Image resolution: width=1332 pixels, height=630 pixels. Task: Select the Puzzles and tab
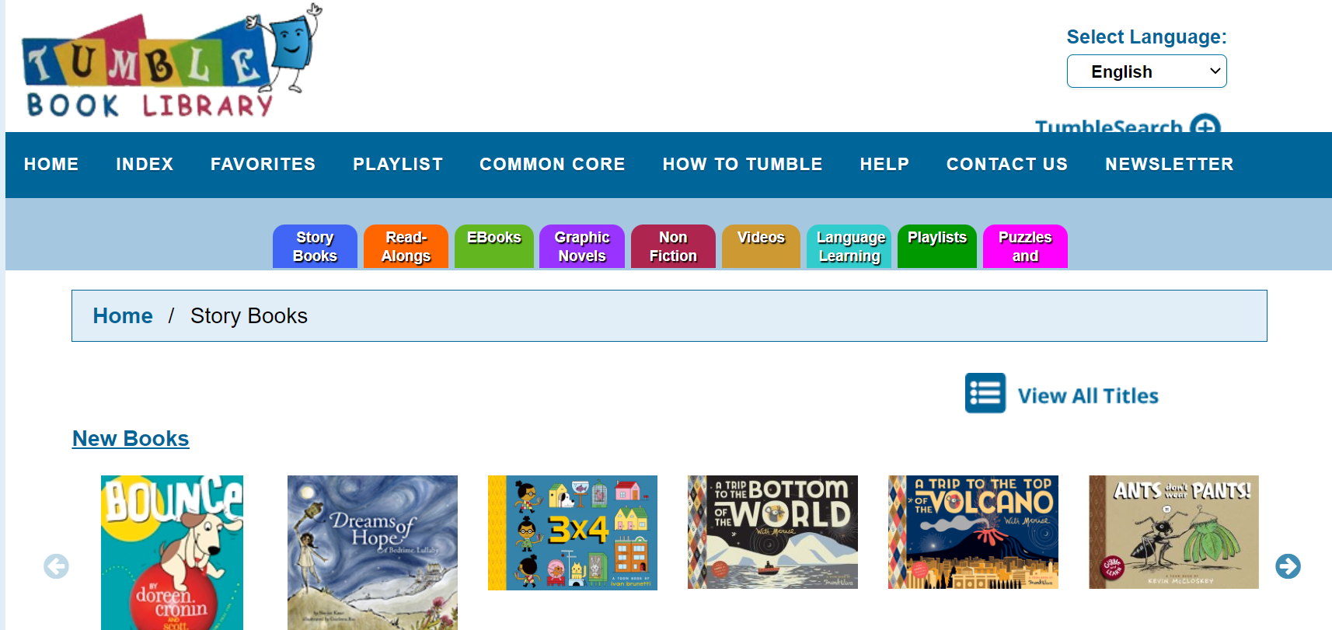tap(1025, 246)
